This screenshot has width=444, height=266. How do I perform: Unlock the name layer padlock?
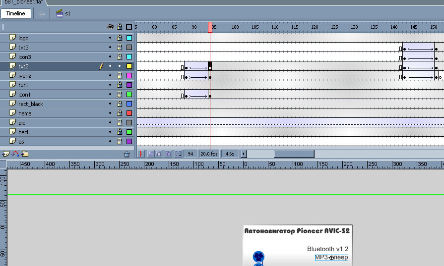(x=120, y=113)
